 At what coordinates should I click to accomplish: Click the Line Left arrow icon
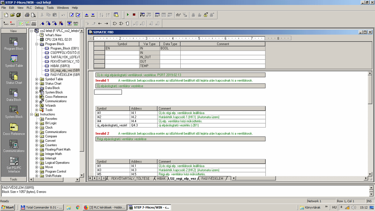pyautogui.click(x=100, y=23)
